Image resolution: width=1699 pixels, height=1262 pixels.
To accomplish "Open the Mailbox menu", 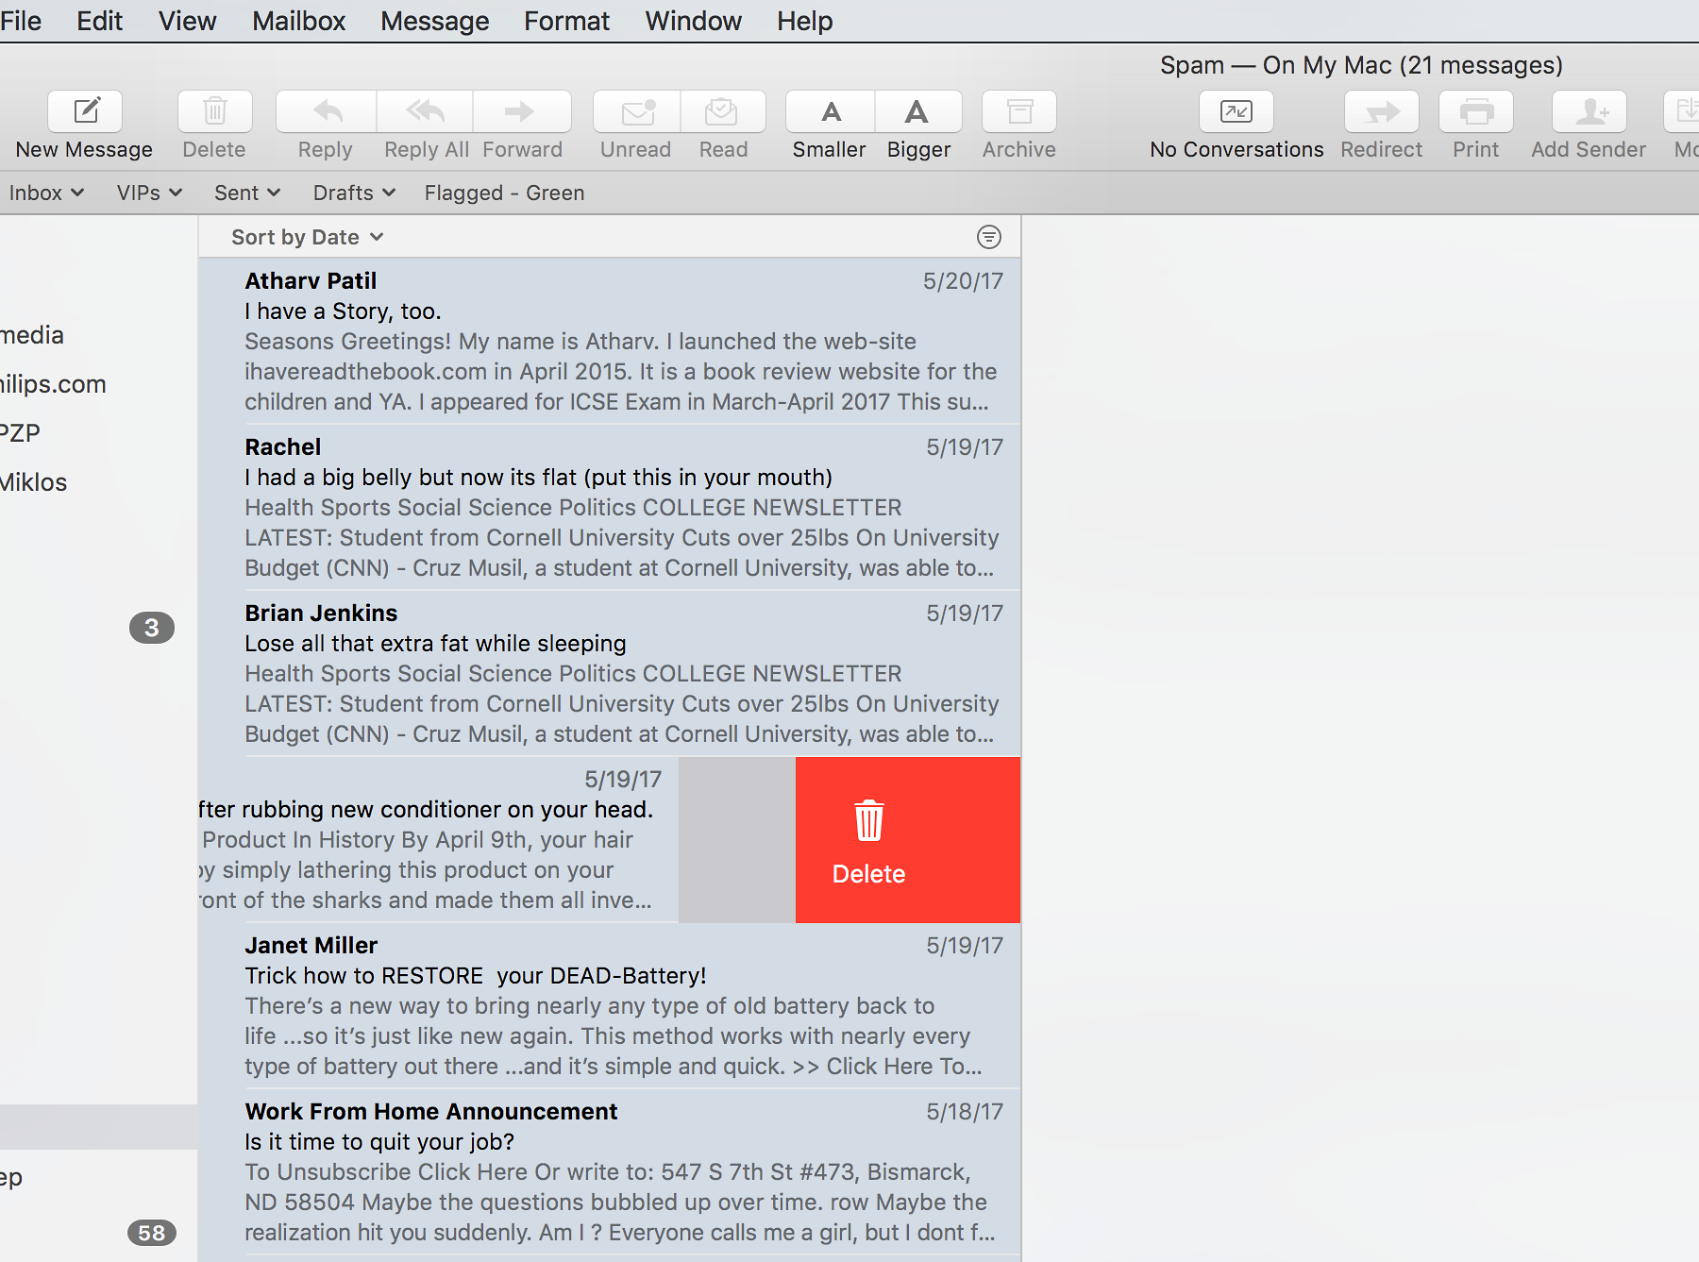I will point(298,21).
